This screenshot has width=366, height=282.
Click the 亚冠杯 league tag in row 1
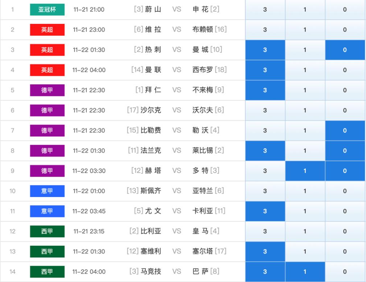[47, 9]
